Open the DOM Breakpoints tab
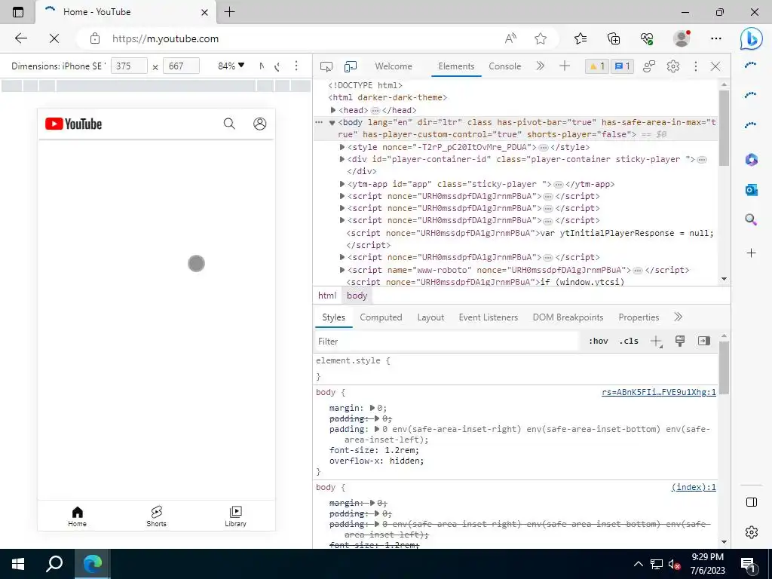Viewport: 772px width, 579px height. tap(568, 317)
